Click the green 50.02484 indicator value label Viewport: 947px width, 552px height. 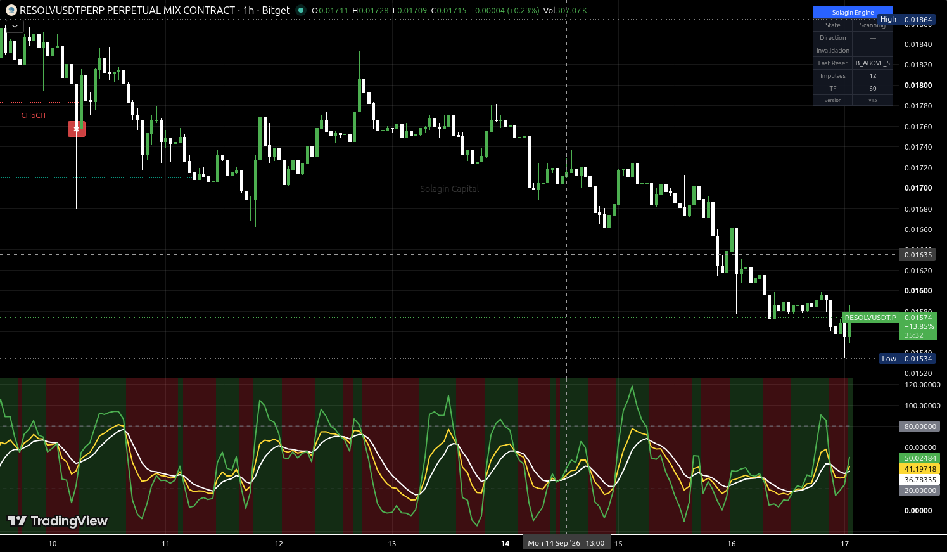[x=920, y=458]
